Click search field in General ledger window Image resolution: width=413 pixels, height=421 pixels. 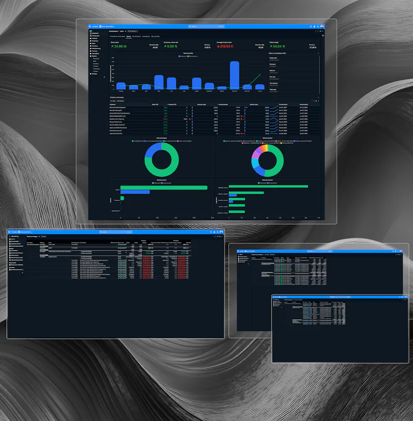pyautogui.click(x=116, y=232)
